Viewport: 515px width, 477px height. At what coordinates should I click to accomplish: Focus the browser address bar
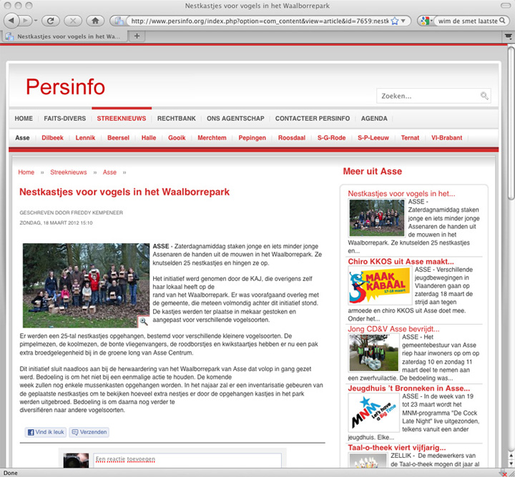(x=260, y=21)
